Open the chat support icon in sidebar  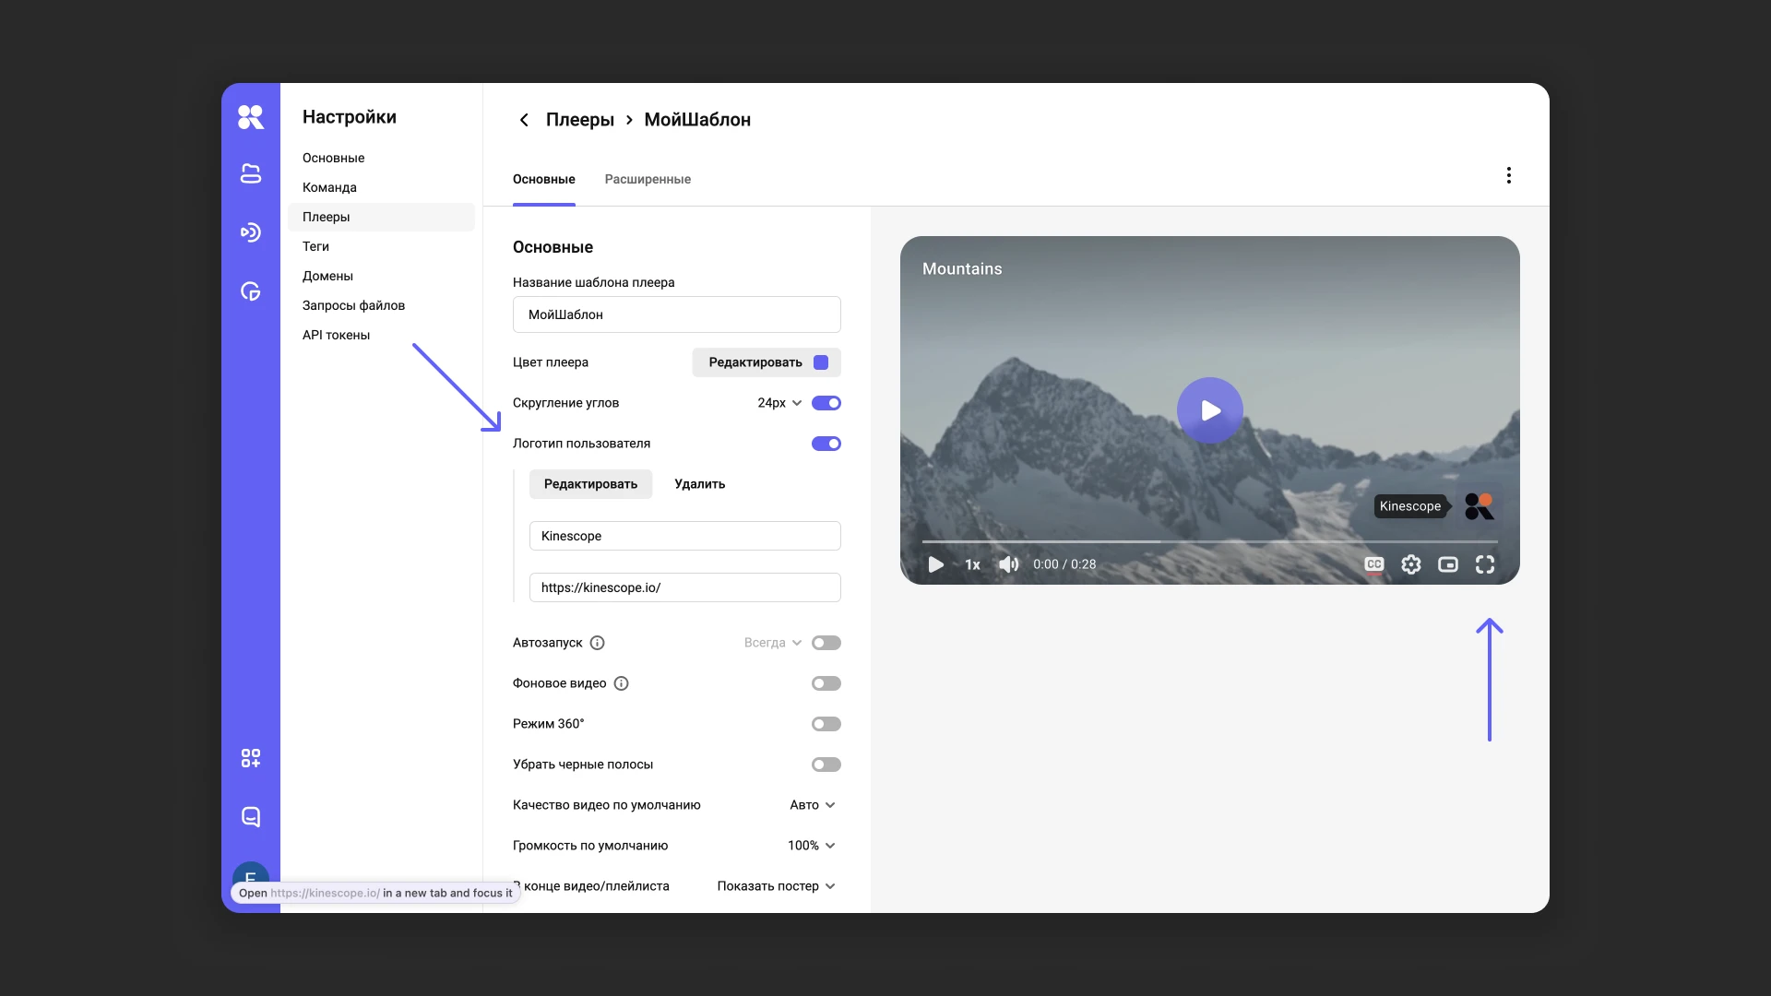[x=250, y=817]
